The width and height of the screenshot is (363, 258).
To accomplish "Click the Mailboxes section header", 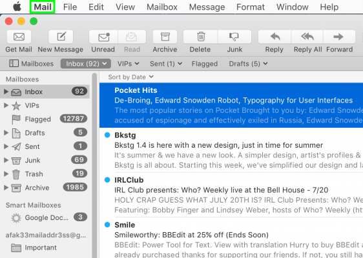I will [x=22, y=79].
